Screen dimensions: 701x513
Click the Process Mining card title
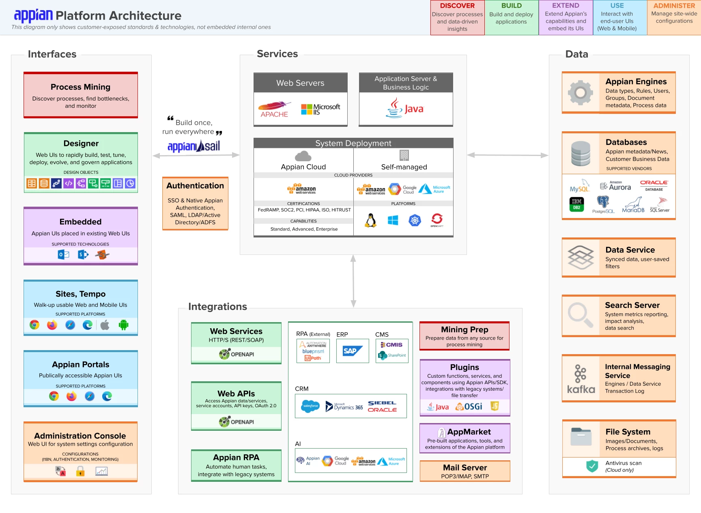pyautogui.click(x=80, y=87)
